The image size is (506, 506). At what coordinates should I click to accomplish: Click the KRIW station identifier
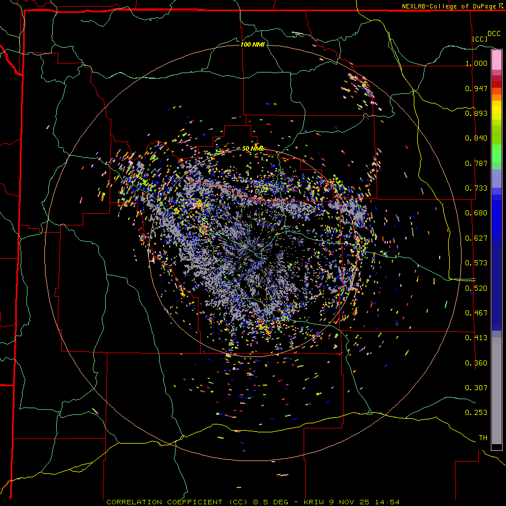pos(314,502)
